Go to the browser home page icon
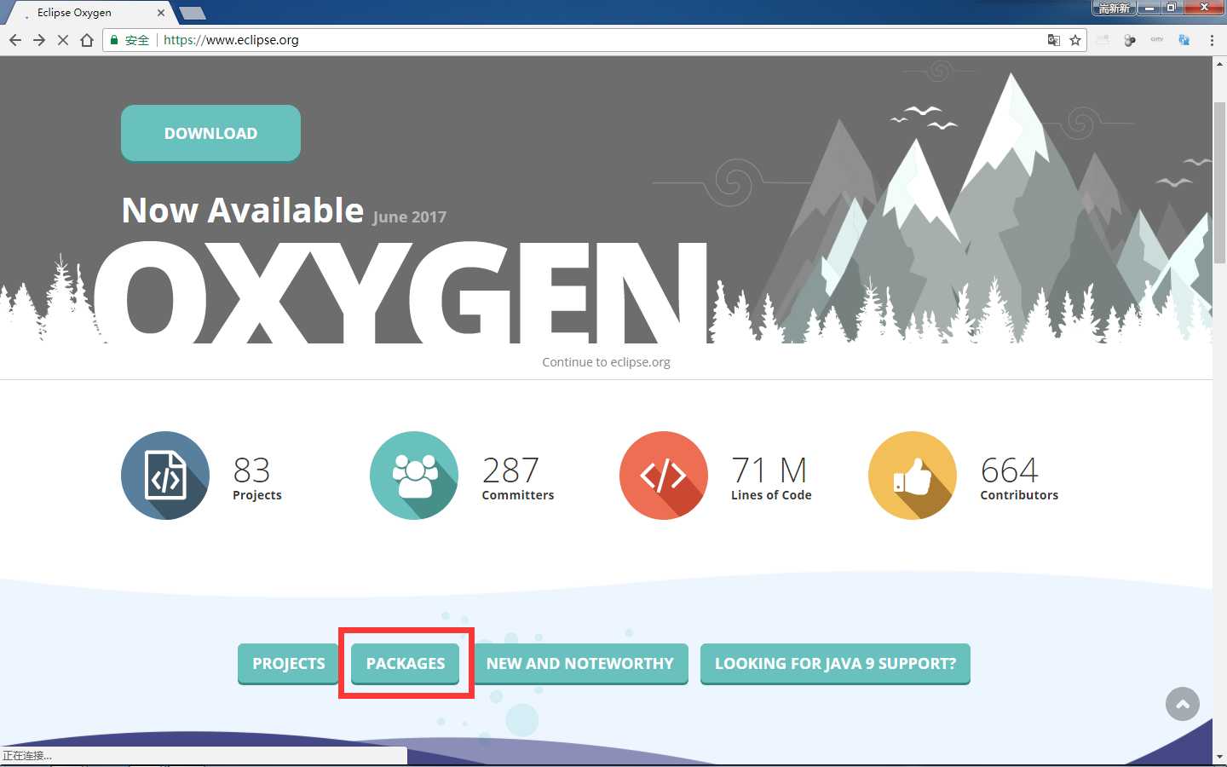This screenshot has height=767, width=1227. 87,40
